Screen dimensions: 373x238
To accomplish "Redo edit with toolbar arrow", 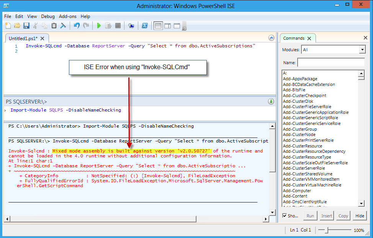I will [86, 26].
